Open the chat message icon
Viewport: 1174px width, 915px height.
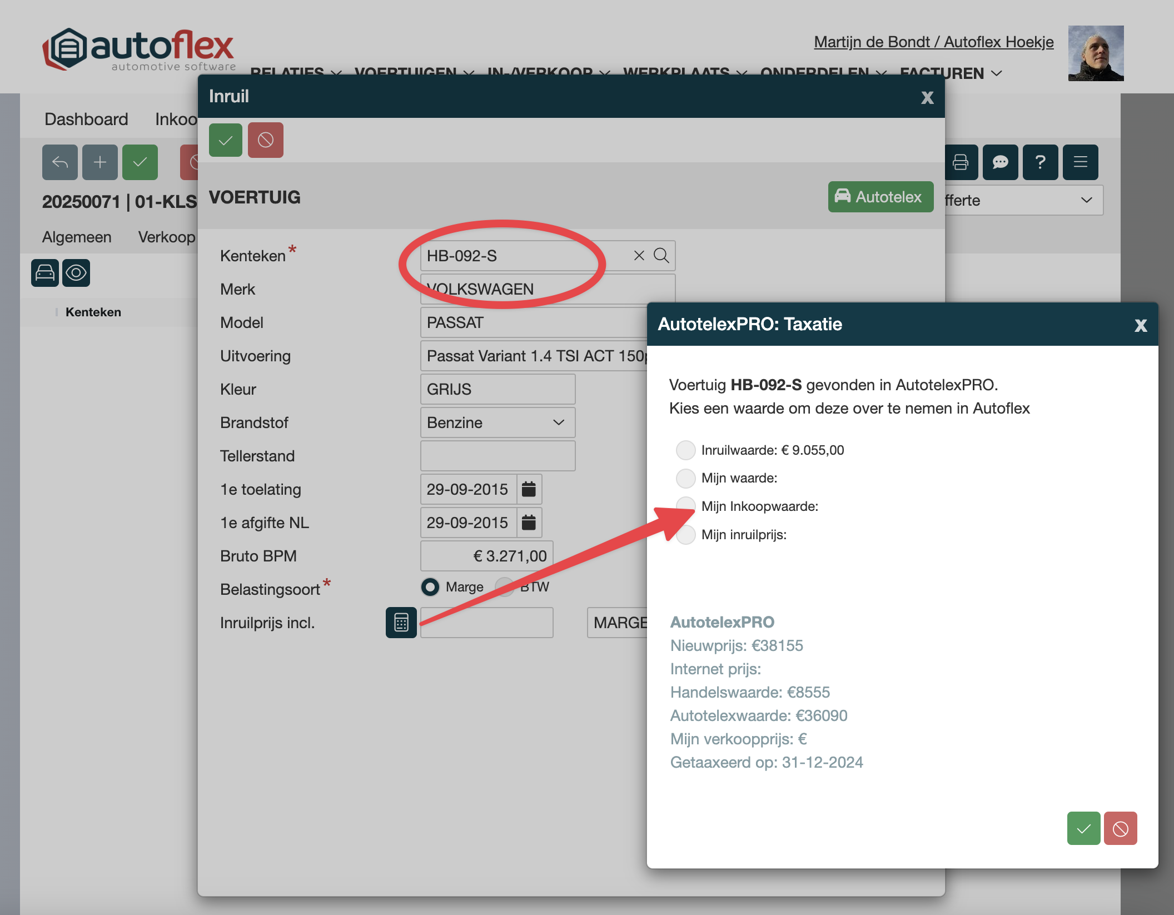tap(1000, 162)
